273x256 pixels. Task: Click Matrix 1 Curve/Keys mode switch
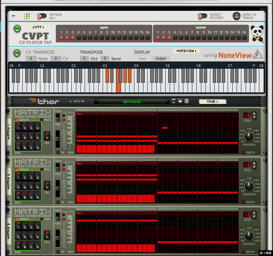pos(58,118)
